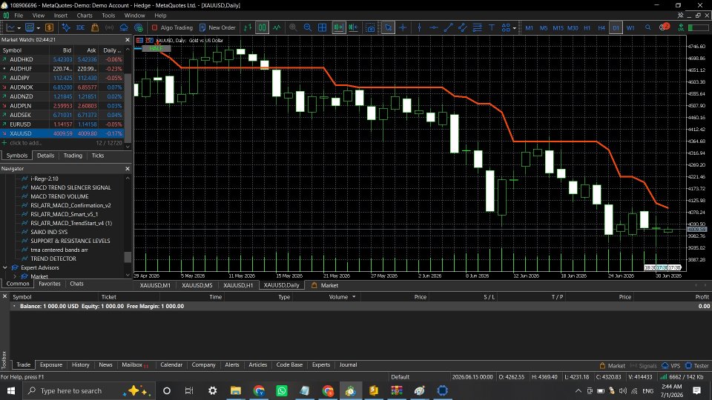The height and width of the screenshot is (400, 712).
Task: Open the shapes objects dropdown
Action: [x=515, y=28]
